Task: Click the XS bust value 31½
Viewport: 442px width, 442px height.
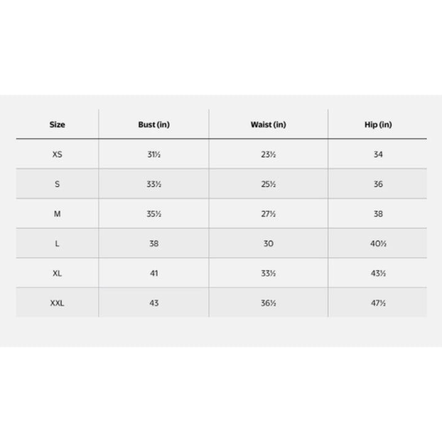Action: (154, 155)
